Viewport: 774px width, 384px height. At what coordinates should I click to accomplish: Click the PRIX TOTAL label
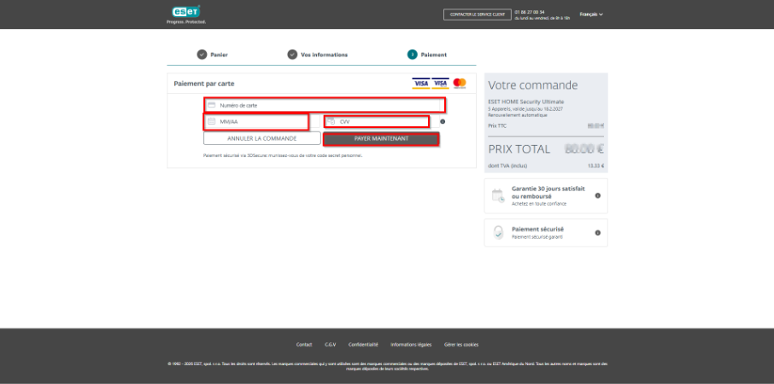point(519,148)
